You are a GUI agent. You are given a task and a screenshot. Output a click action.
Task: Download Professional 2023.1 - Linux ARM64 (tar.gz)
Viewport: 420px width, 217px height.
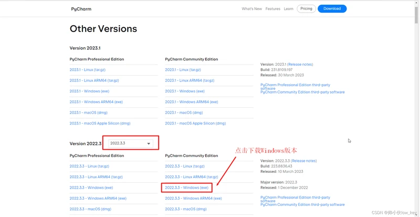(x=94, y=80)
